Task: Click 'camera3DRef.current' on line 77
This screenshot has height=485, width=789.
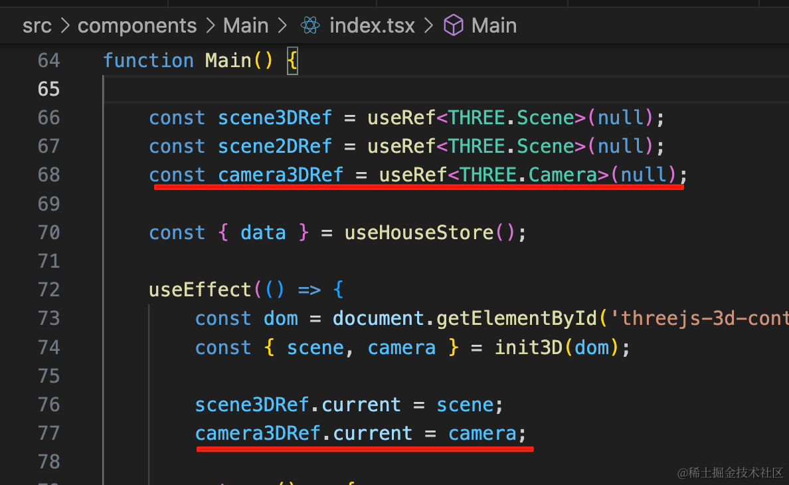Action: [304, 433]
